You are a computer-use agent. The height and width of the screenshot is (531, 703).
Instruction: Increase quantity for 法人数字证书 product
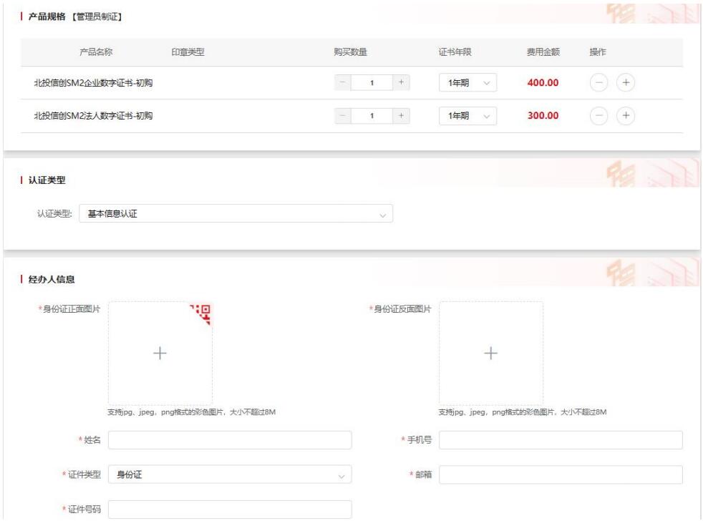(401, 116)
